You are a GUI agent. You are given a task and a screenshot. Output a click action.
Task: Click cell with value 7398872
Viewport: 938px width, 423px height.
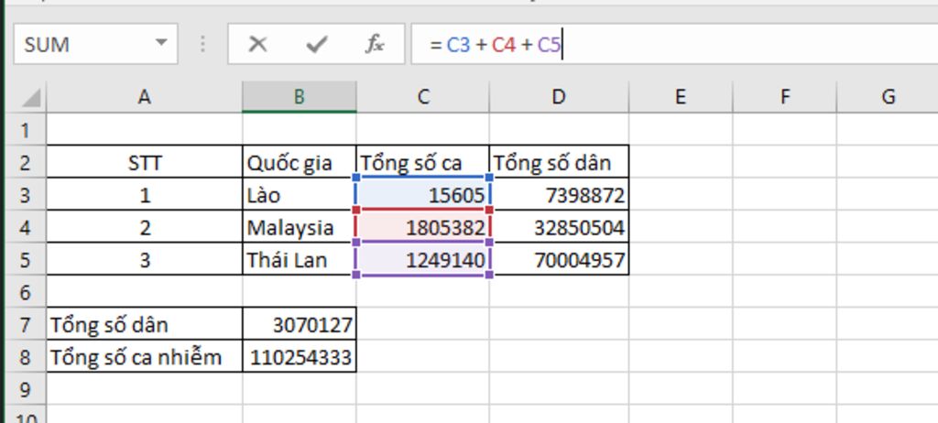click(559, 194)
